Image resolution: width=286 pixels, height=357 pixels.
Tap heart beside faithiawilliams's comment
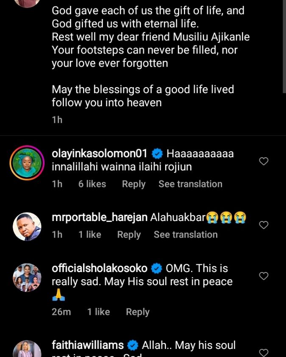click(x=264, y=352)
